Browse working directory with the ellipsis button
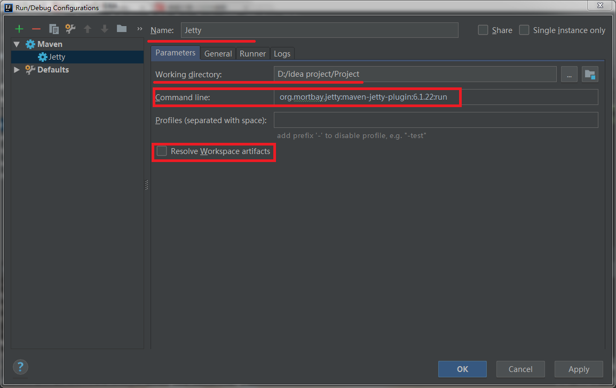The image size is (616, 388). pyautogui.click(x=569, y=74)
